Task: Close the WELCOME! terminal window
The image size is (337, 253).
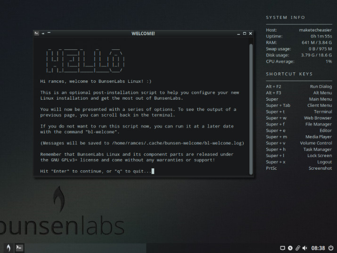Action: click(x=250, y=33)
